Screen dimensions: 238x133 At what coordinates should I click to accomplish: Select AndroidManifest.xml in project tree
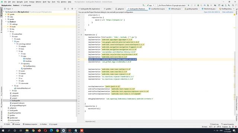click(22, 88)
